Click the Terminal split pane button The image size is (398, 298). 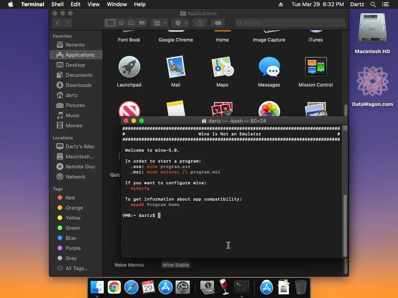tap(345, 128)
